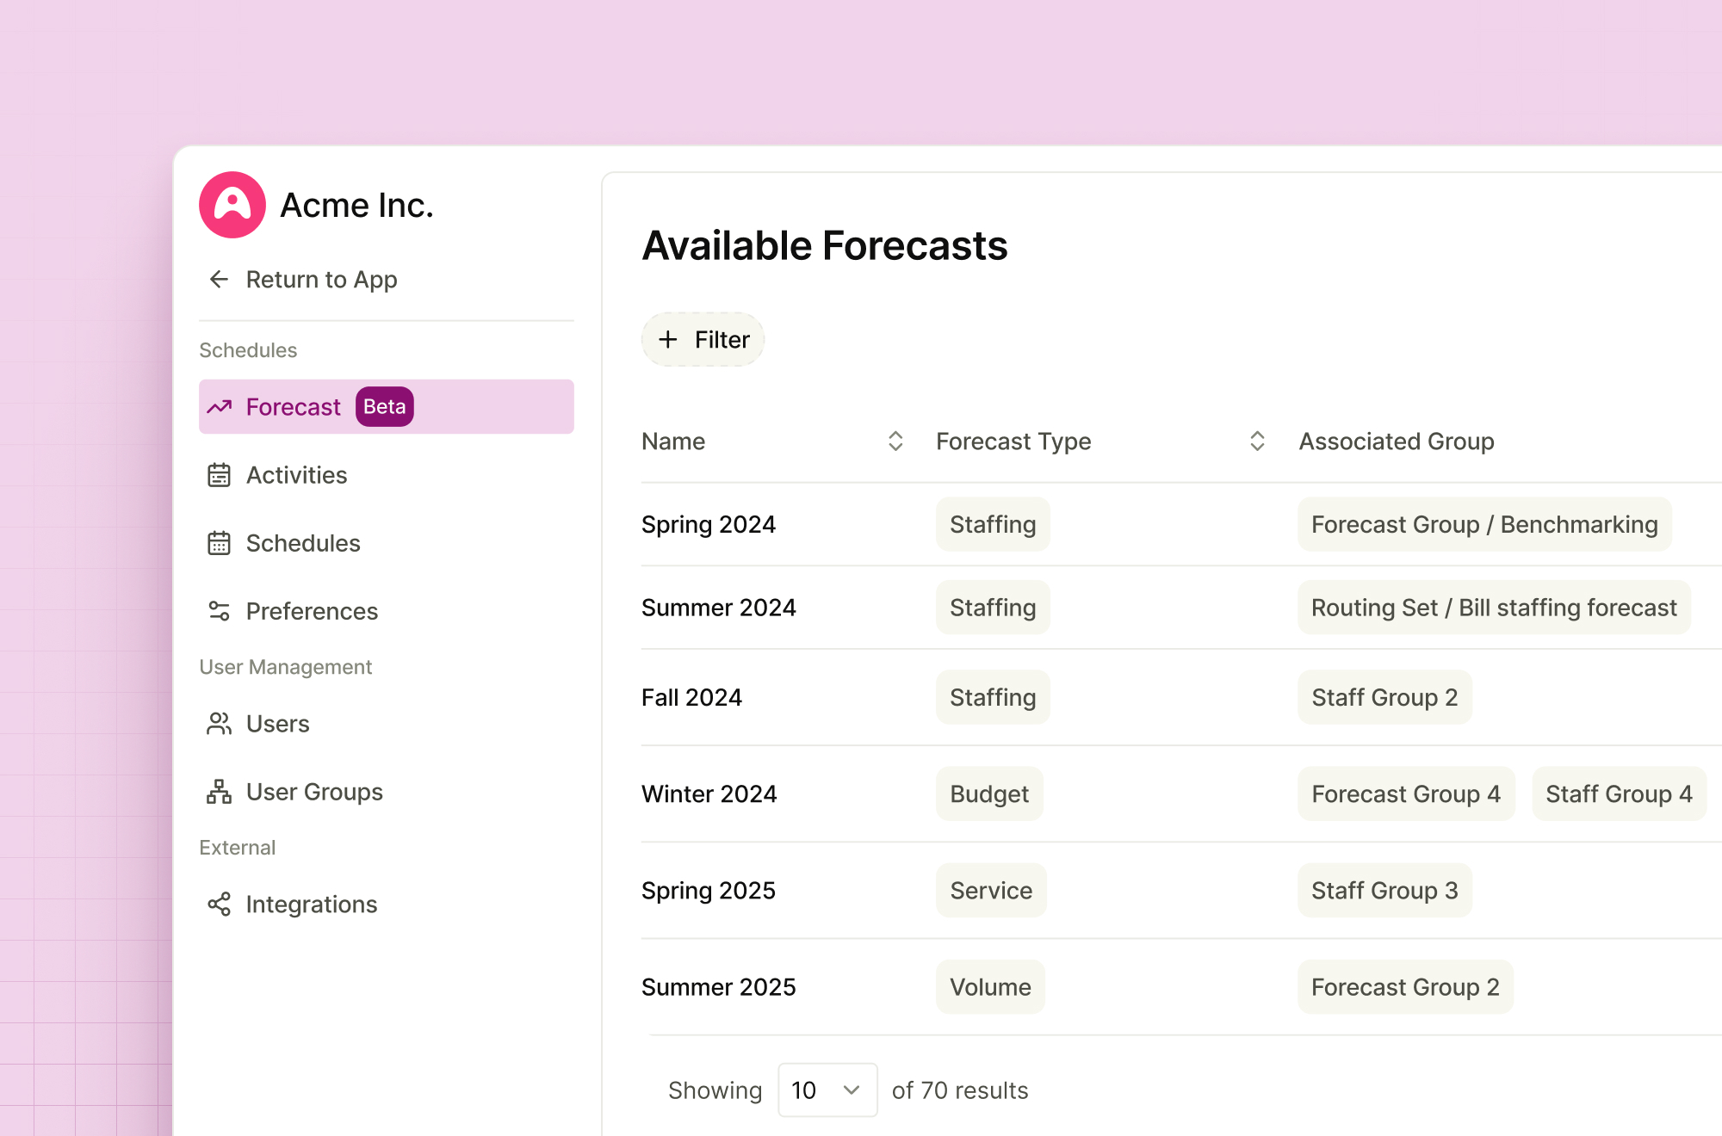Click the Users people icon
Viewport: 1722px width, 1136px height.
219,724
